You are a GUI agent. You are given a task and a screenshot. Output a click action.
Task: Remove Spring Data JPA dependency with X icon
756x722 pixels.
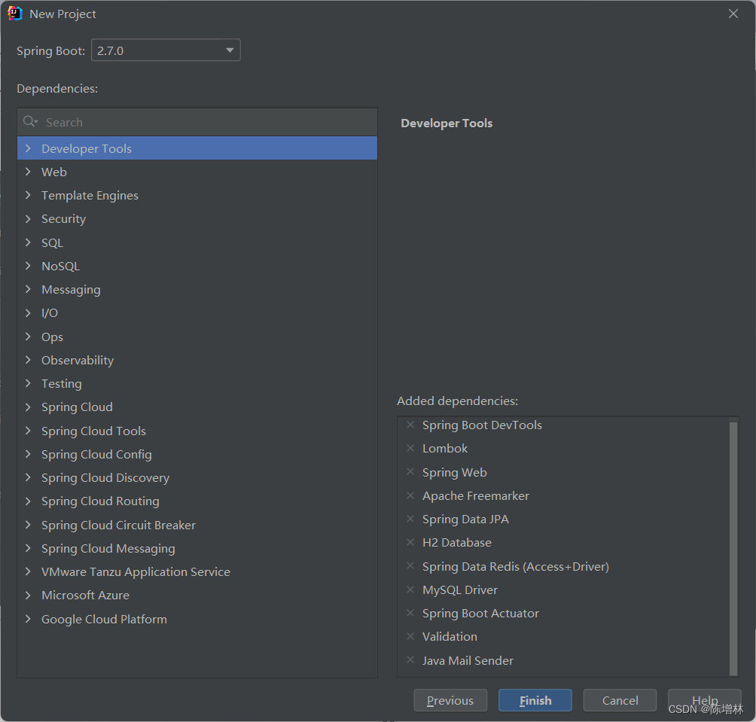[410, 519]
